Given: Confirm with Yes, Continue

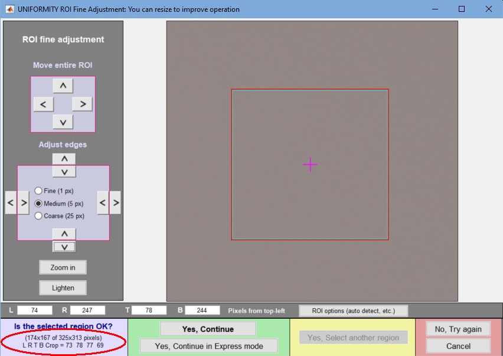Looking at the screenshot, I should [x=208, y=329].
